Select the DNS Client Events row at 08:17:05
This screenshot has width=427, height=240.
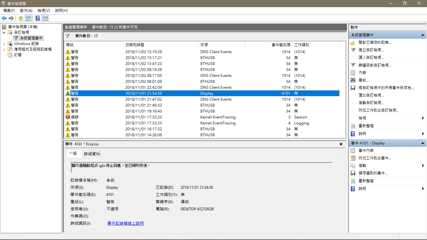click(x=202, y=76)
